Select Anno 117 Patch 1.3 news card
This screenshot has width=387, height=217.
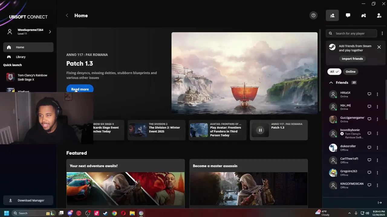[x=279, y=130]
